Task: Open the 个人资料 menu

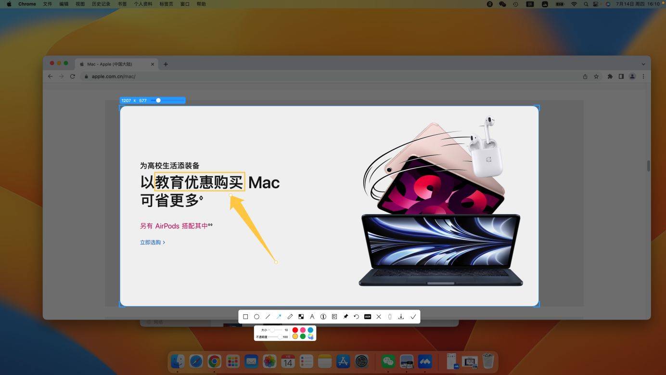Action: [x=143, y=4]
